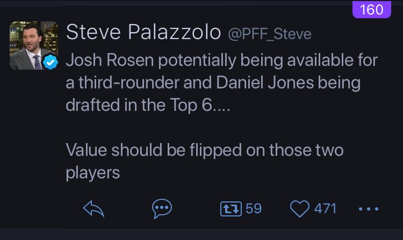
Task: Like the tweet with the heart icon
Action: pyautogui.click(x=299, y=208)
